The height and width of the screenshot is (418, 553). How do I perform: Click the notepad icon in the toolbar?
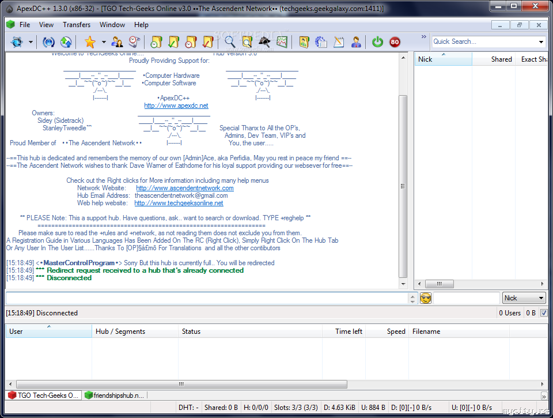(x=339, y=42)
